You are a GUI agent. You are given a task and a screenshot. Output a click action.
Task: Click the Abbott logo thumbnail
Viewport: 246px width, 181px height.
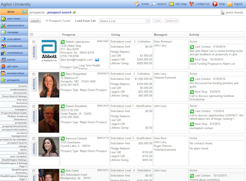49,51
